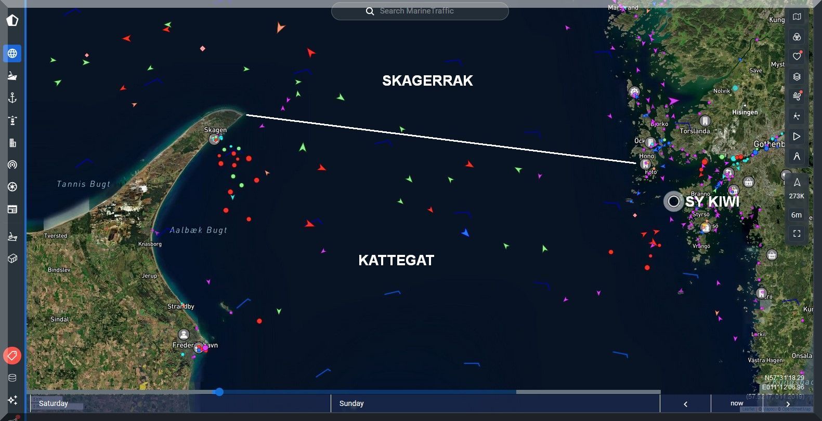822x421 pixels.
Task: Start the playback play button
Action: 797,137
